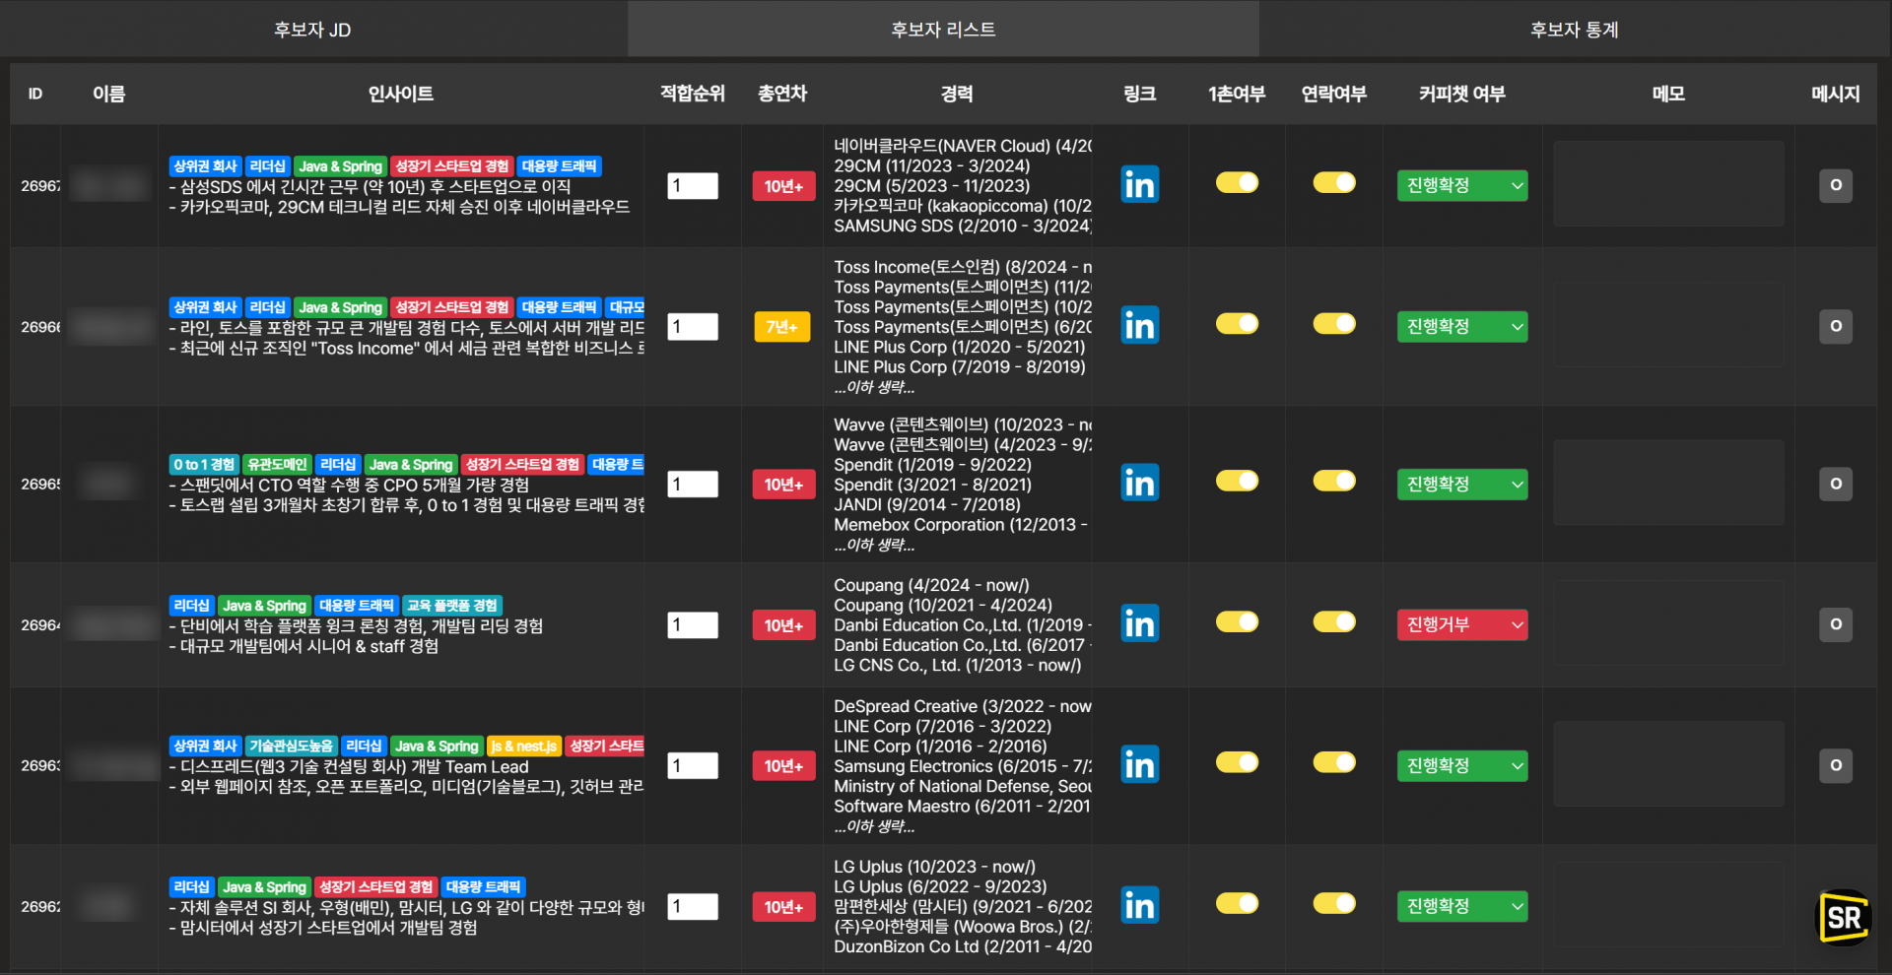The height and width of the screenshot is (975, 1892).
Task: Toggle 연락여부 for the NAVER Cloud candidate
Action: 1334,182
